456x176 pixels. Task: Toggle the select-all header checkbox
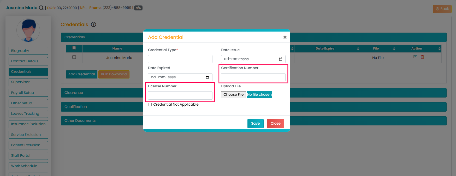[x=74, y=48]
